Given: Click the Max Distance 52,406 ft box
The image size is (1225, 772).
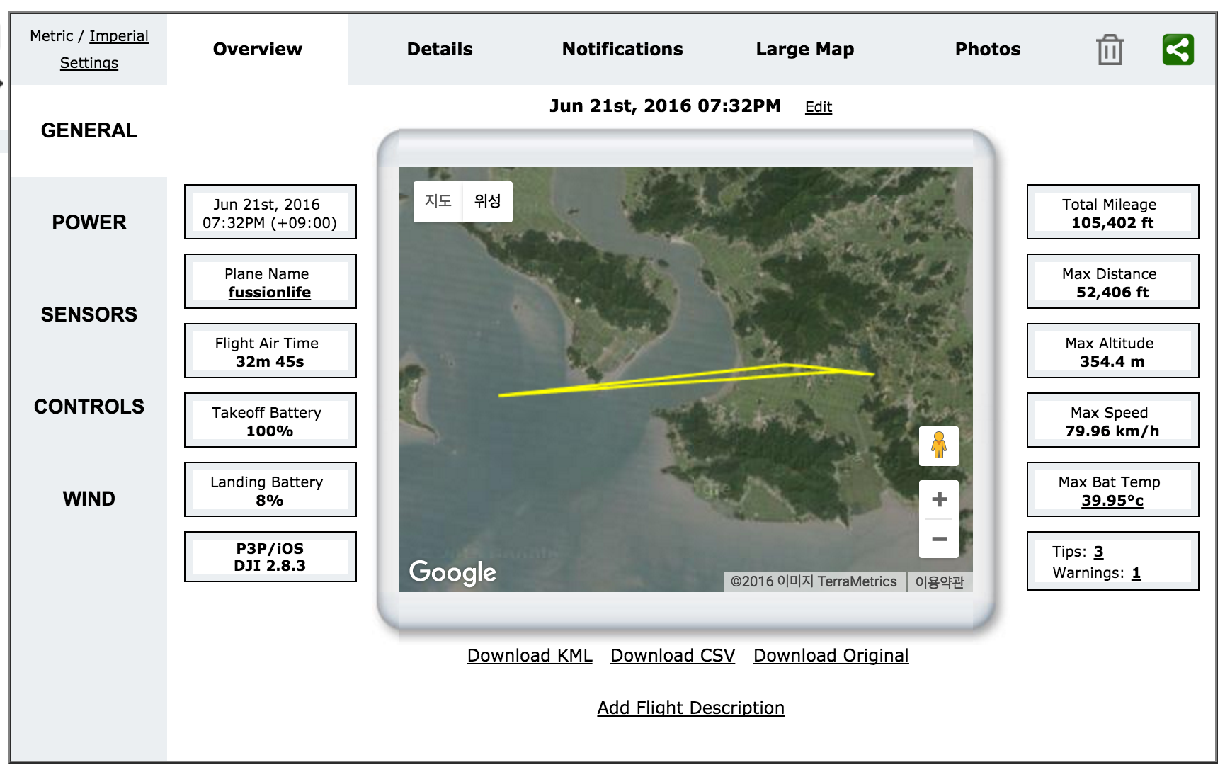Looking at the screenshot, I should (x=1112, y=281).
